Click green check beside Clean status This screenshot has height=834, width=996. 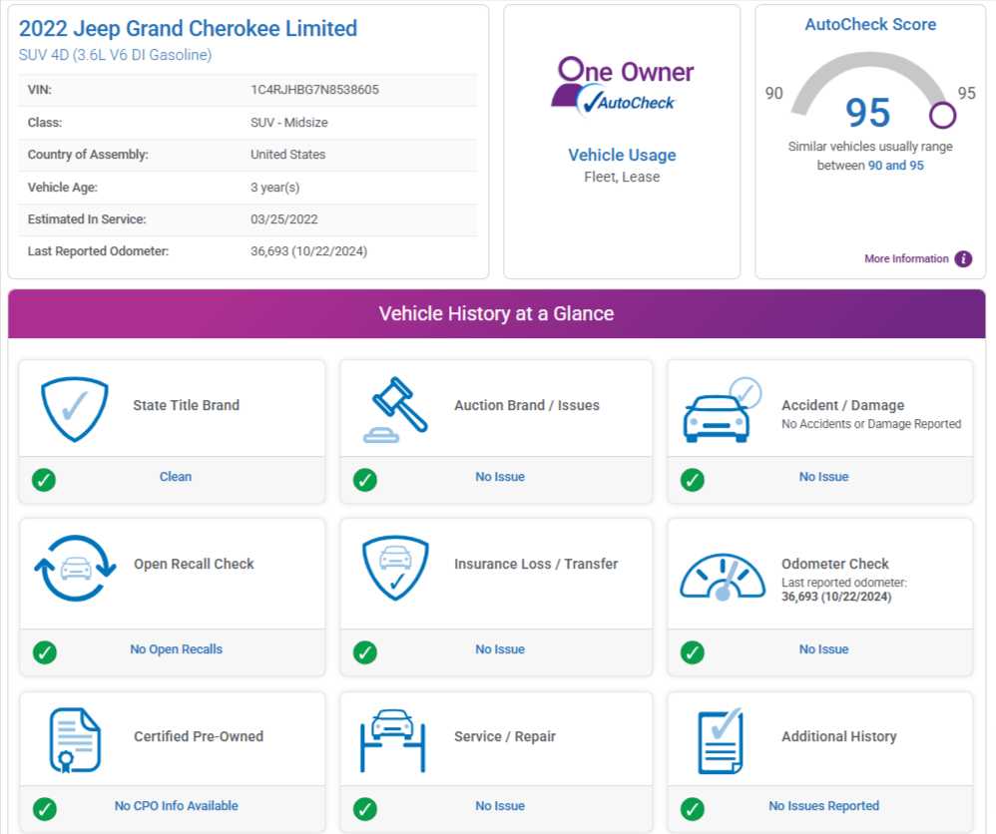44,480
